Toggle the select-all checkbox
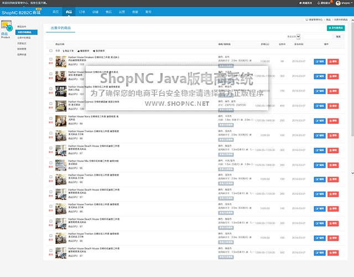This screenshot has width=354, height=277. [51, 50]
